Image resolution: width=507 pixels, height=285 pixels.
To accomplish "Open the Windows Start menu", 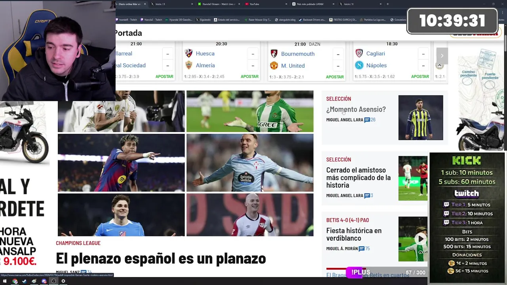I will (x=4, y=281).
